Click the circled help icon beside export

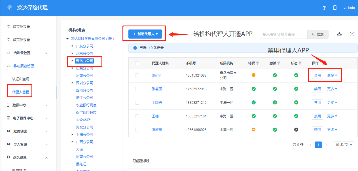click(352, 34)
